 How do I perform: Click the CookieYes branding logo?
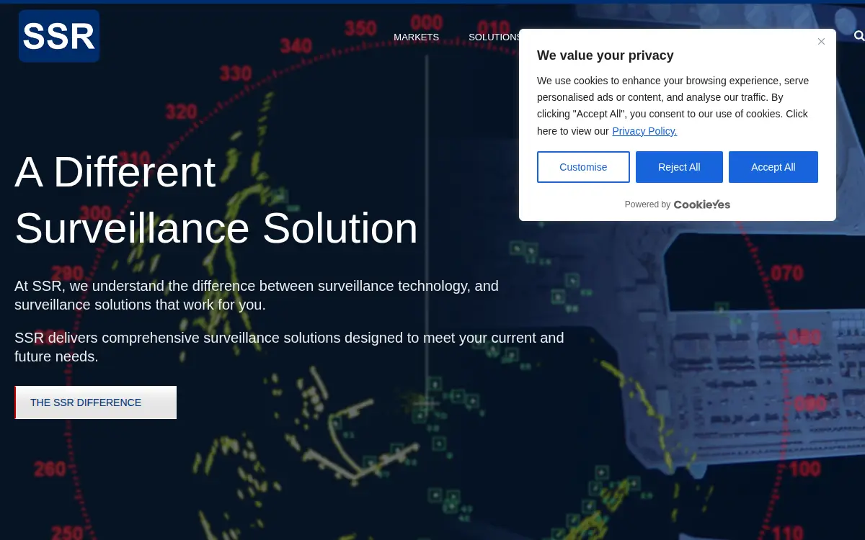(702, 204)
